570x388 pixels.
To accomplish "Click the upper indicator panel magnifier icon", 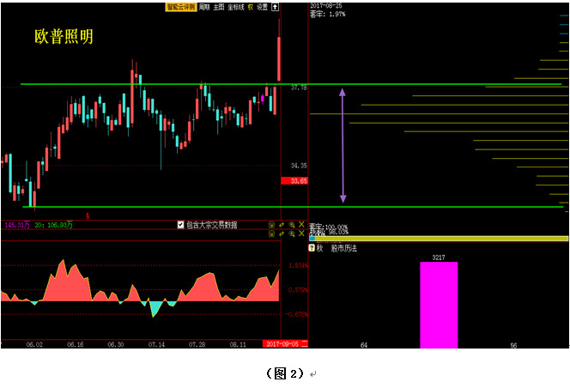I will coord(292,225).
